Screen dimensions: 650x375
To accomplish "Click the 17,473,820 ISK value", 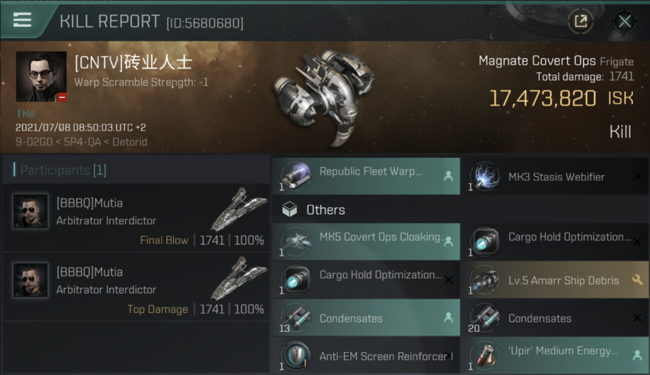I will [542, 99].
